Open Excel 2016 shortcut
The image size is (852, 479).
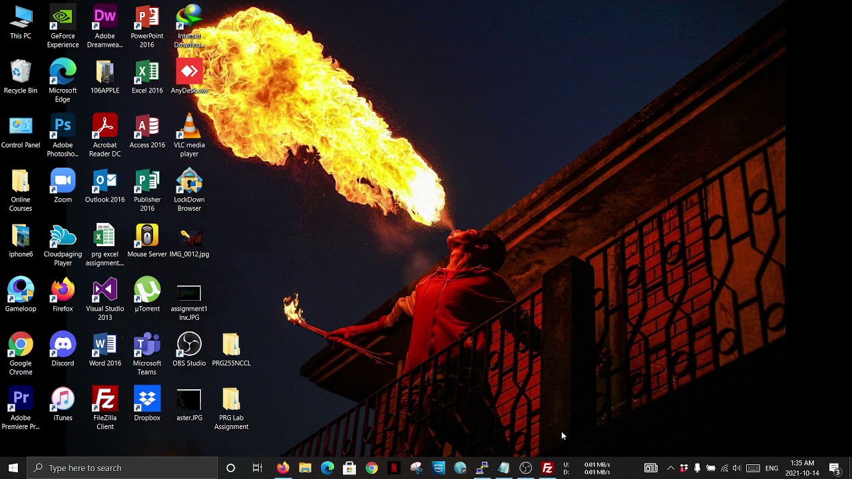click(147, 77)
